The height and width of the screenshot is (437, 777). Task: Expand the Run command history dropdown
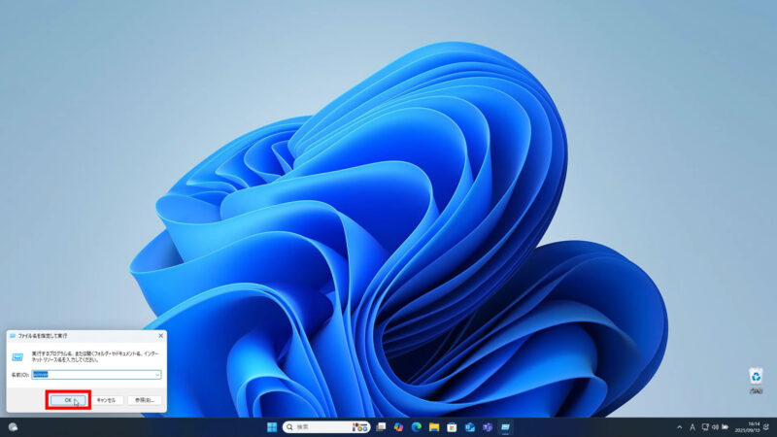point(157,374)
